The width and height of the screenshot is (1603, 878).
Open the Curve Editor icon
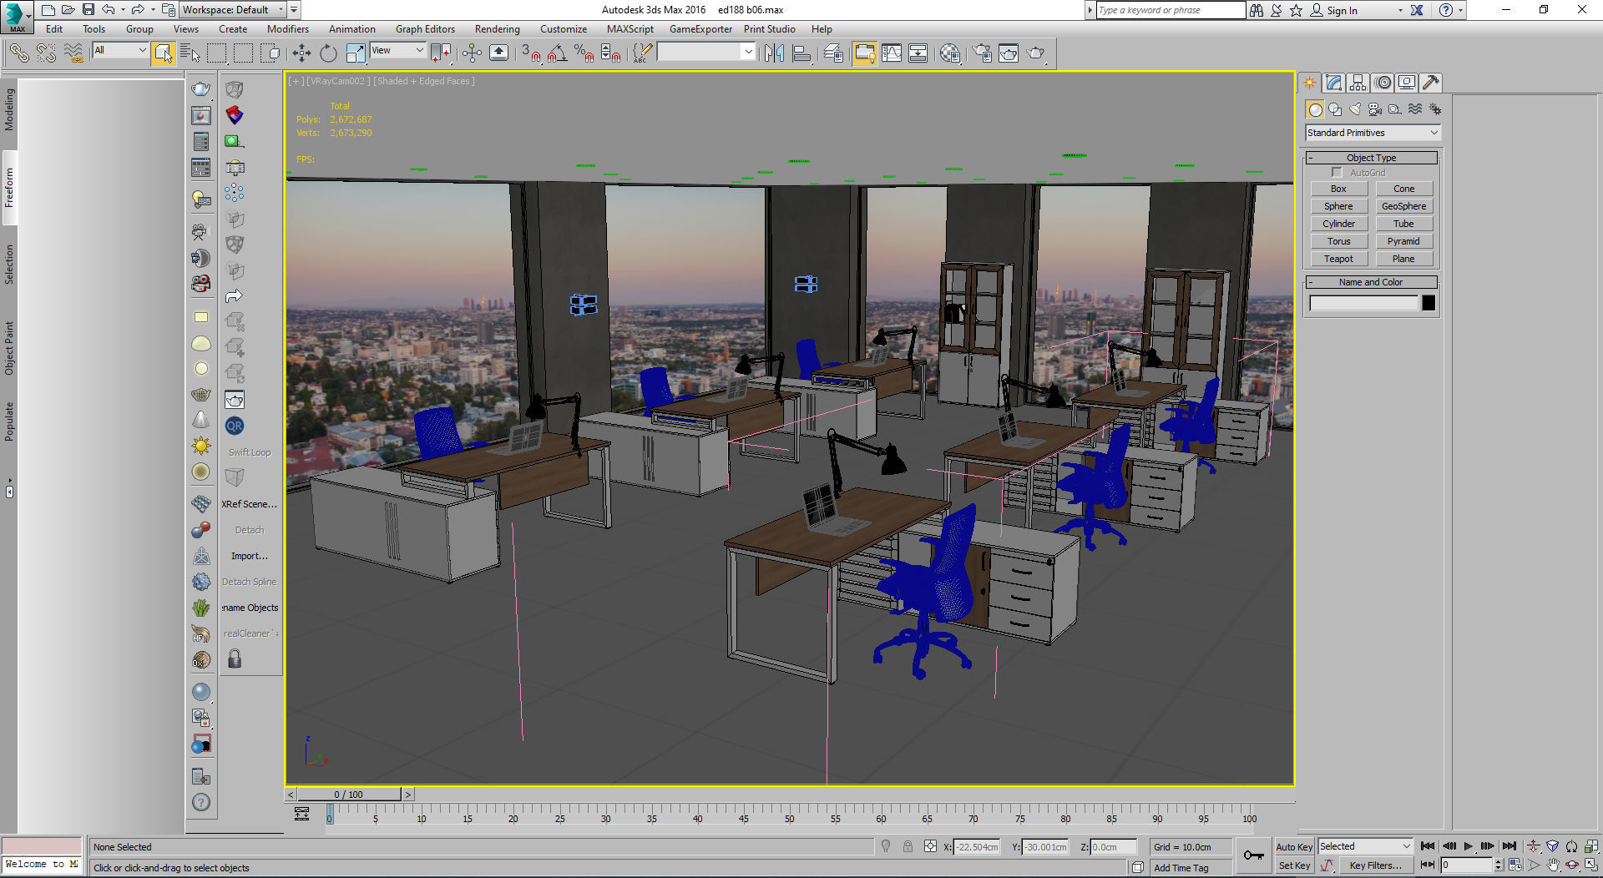coord(892,53)
